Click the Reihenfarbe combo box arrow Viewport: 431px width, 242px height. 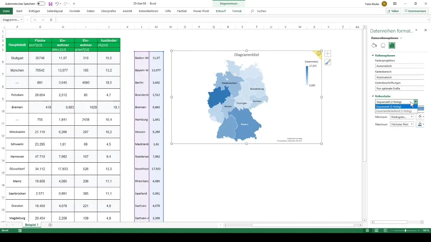[416, 102]
